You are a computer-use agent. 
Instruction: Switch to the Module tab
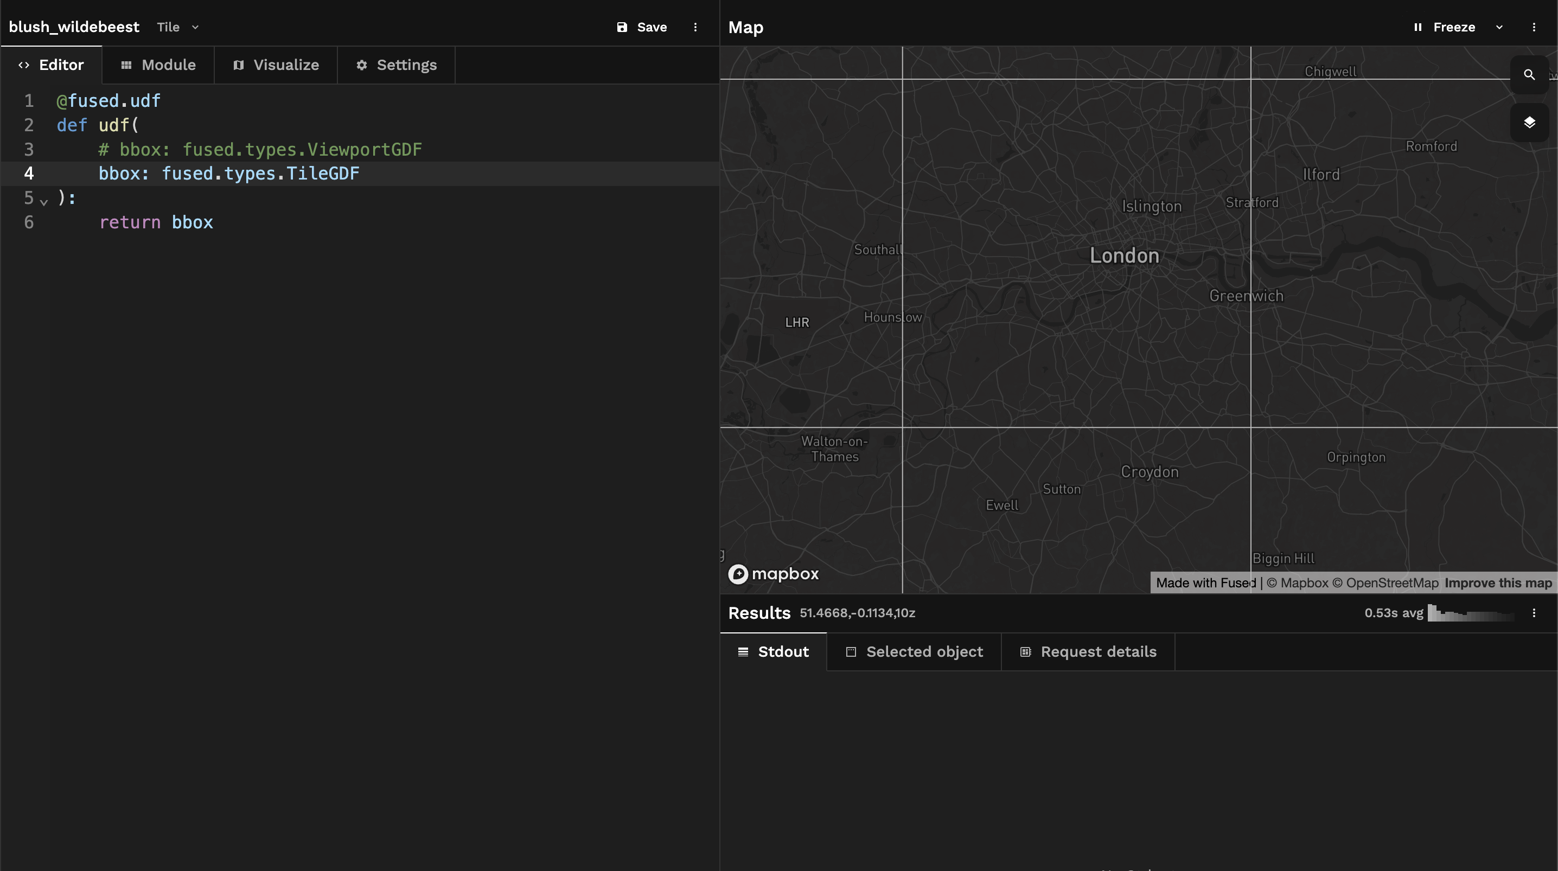click(158, 65)
